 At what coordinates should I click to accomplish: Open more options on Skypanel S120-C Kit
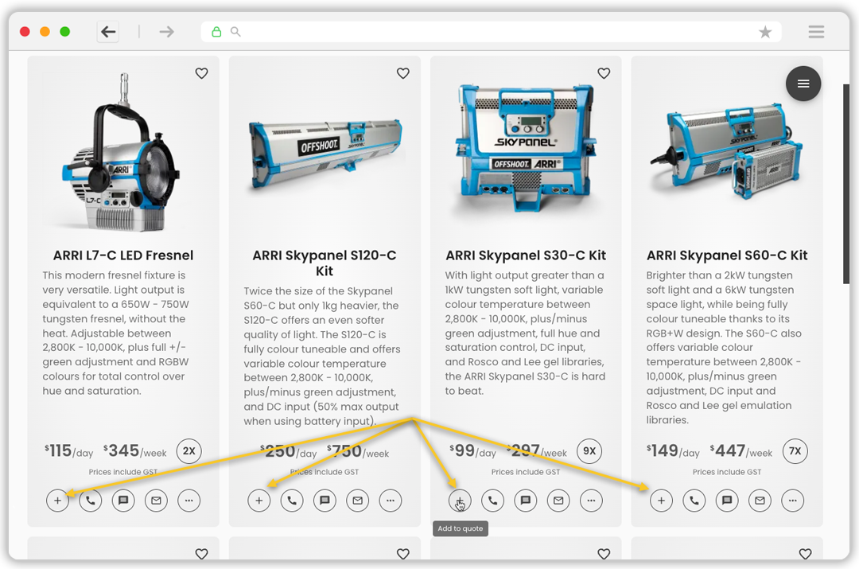tap(391, 501)
